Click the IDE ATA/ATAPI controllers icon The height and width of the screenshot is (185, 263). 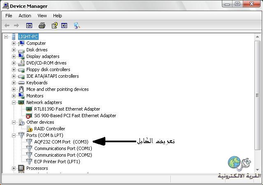point(21,76)
